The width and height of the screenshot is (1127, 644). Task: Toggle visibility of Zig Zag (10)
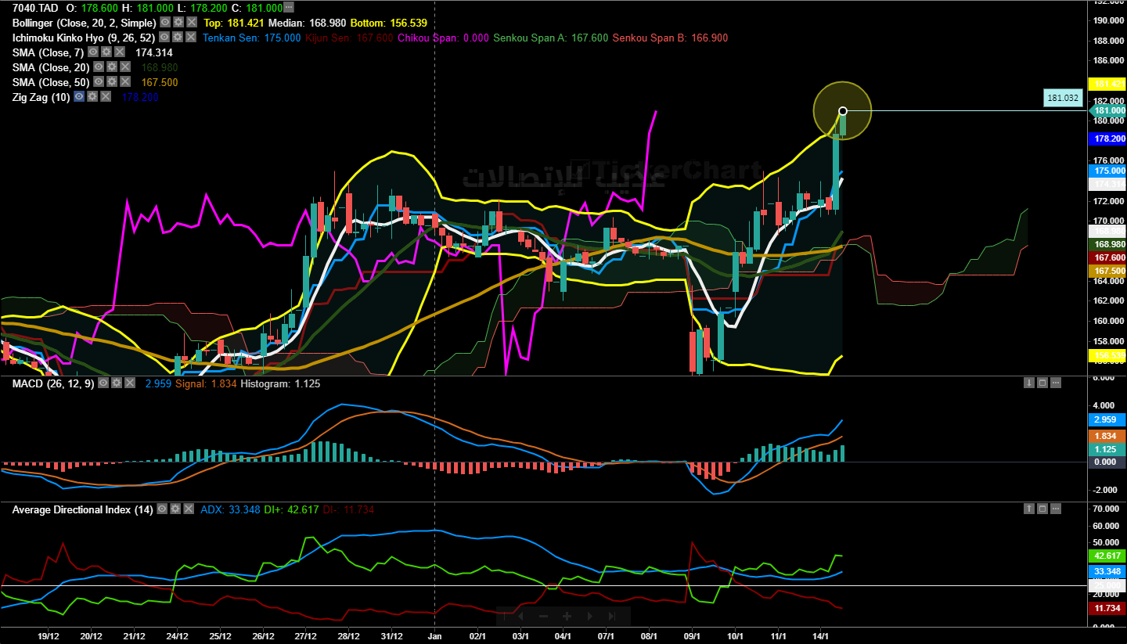pyautogui.click(x=79, y=96)
